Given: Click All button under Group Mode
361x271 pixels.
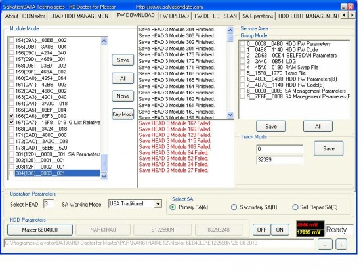Looking at the screenshot, I should [x=318, y=127].
